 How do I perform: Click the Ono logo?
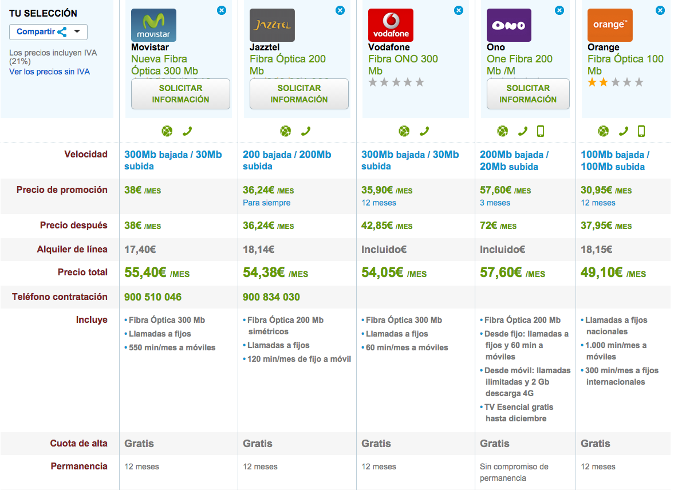click(509, 25)
